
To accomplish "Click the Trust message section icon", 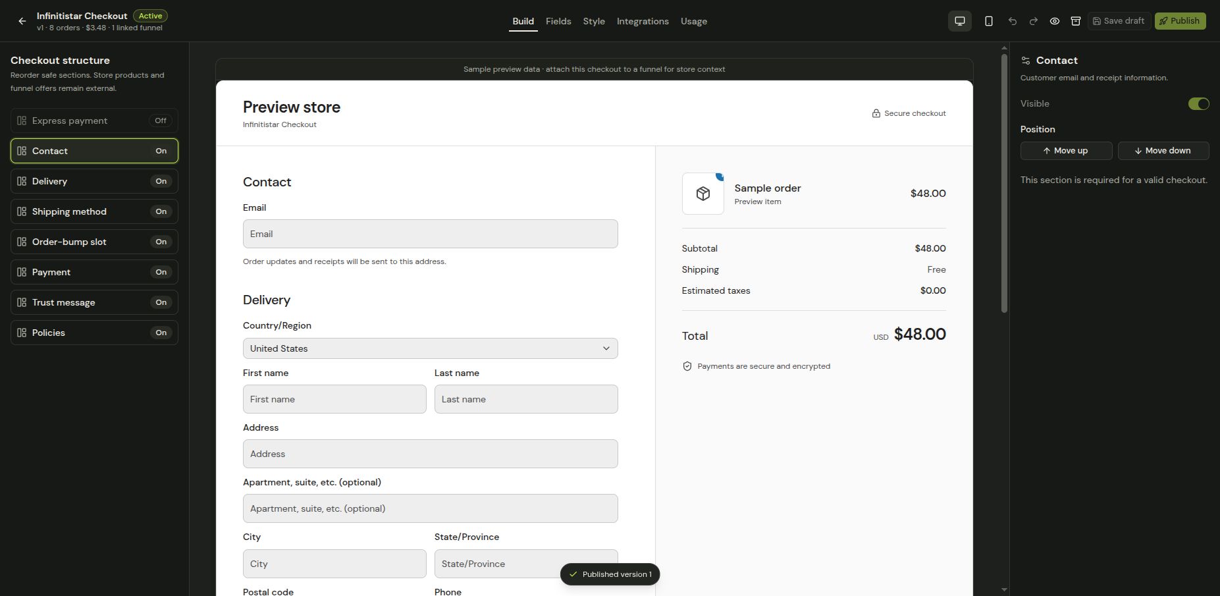I will tap(22, 302).
